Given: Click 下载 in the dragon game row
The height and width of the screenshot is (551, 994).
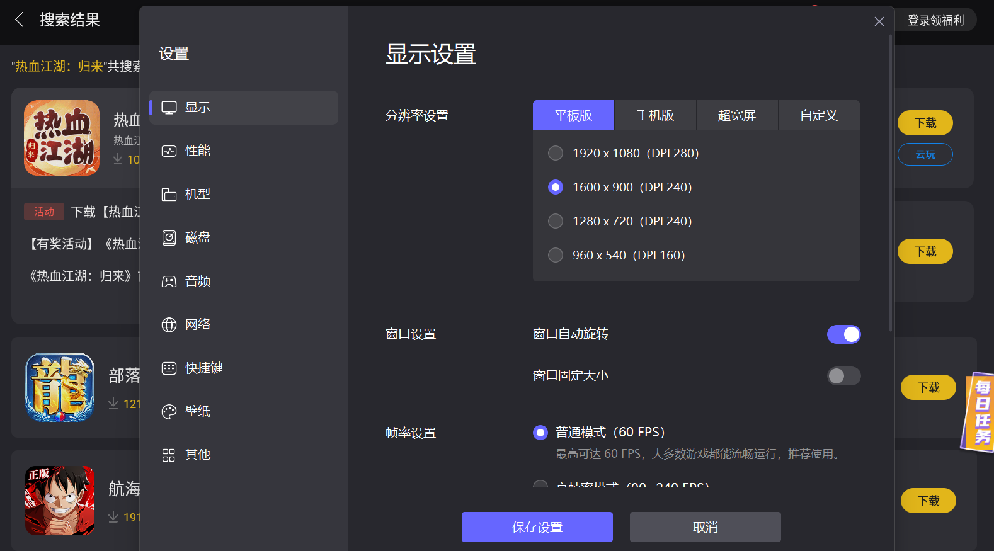Looking at the screenshot, I should pos(928,387).
